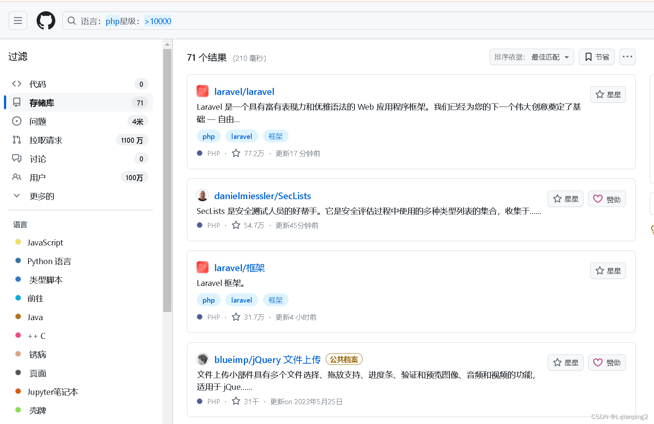The height and width of the screenshot is (424, 654).
Task: Filter by Java language
Action: pyautogui.click(x=35, y=317)
